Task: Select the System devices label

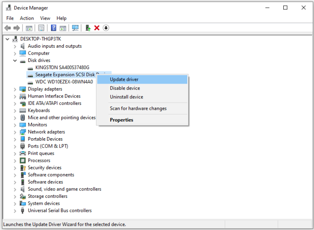Action: point(44,203)
